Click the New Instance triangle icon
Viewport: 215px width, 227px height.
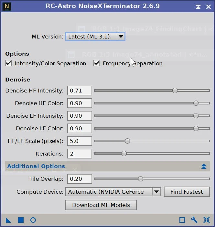pos(8,220)
